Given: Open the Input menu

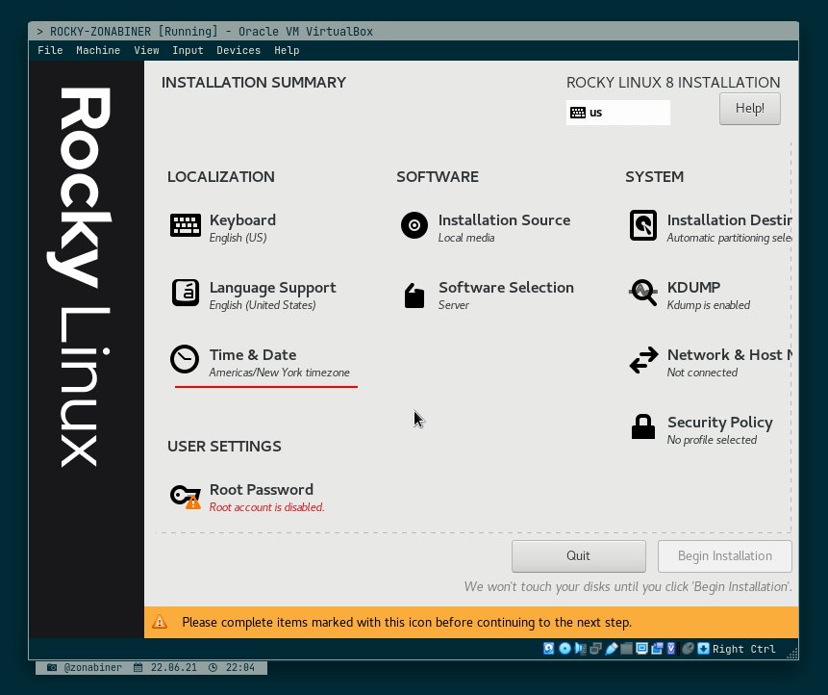Looking at the screenshot, I should (188, 50).
